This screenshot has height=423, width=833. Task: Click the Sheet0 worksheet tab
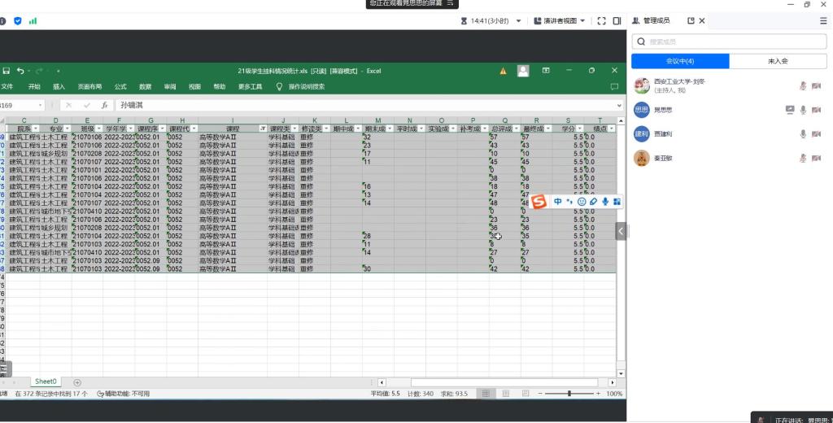[x=46, y=382]
